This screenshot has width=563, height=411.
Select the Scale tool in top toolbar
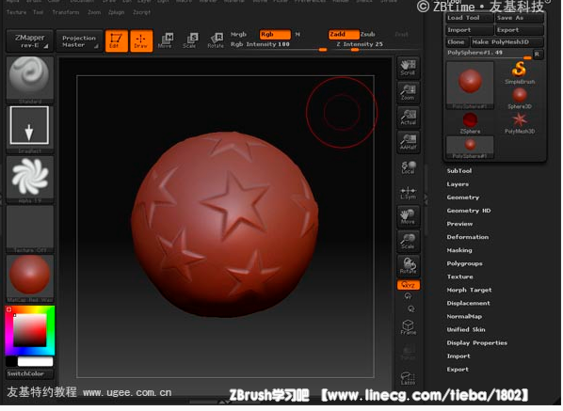point(190,40)
